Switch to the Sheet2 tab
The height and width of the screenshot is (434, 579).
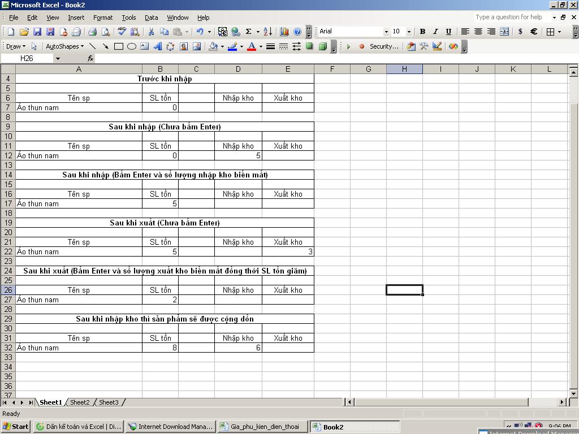click(80, 402)
